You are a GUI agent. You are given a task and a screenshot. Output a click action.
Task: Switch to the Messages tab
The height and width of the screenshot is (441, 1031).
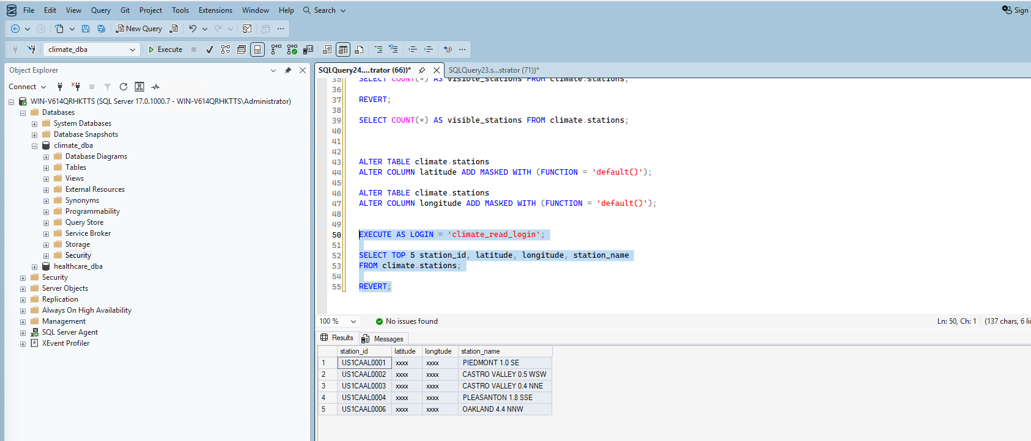pos(383,338)
